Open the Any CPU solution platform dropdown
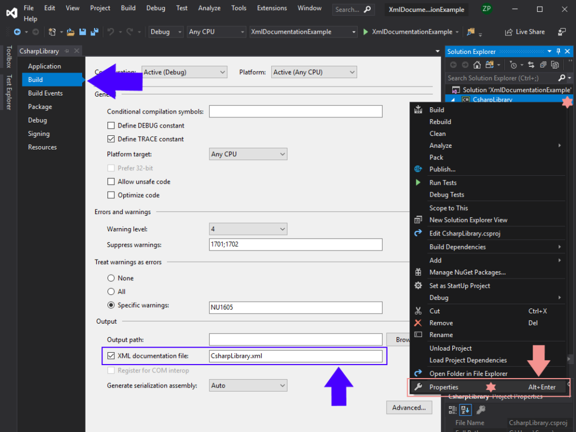Image resolution: width=576 pixels, height=432 pixels. [216, 32]
